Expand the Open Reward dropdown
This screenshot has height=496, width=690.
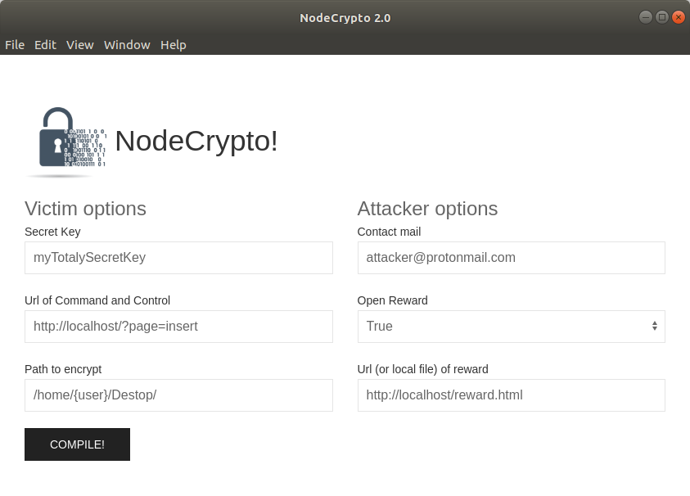pos(511,327)
